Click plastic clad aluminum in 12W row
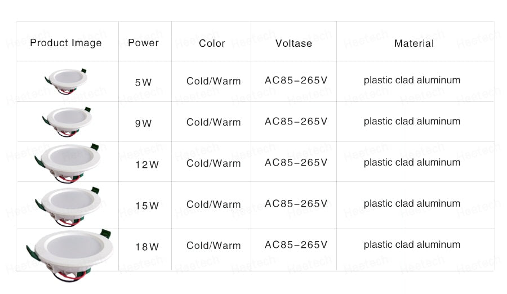This screenshot has height=294, width=507. 412,162
